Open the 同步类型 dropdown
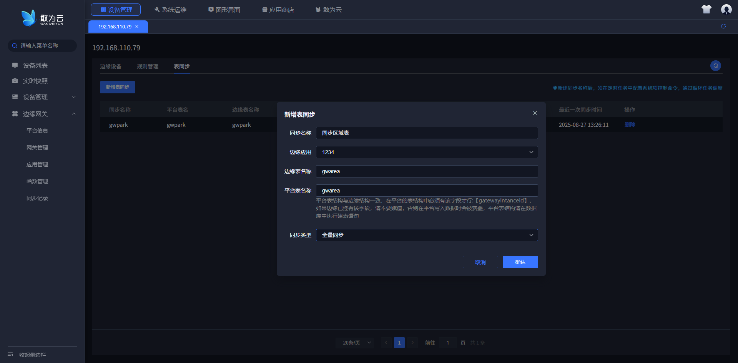This screenshot has height=363, width=738. click(x=427, y=235)
